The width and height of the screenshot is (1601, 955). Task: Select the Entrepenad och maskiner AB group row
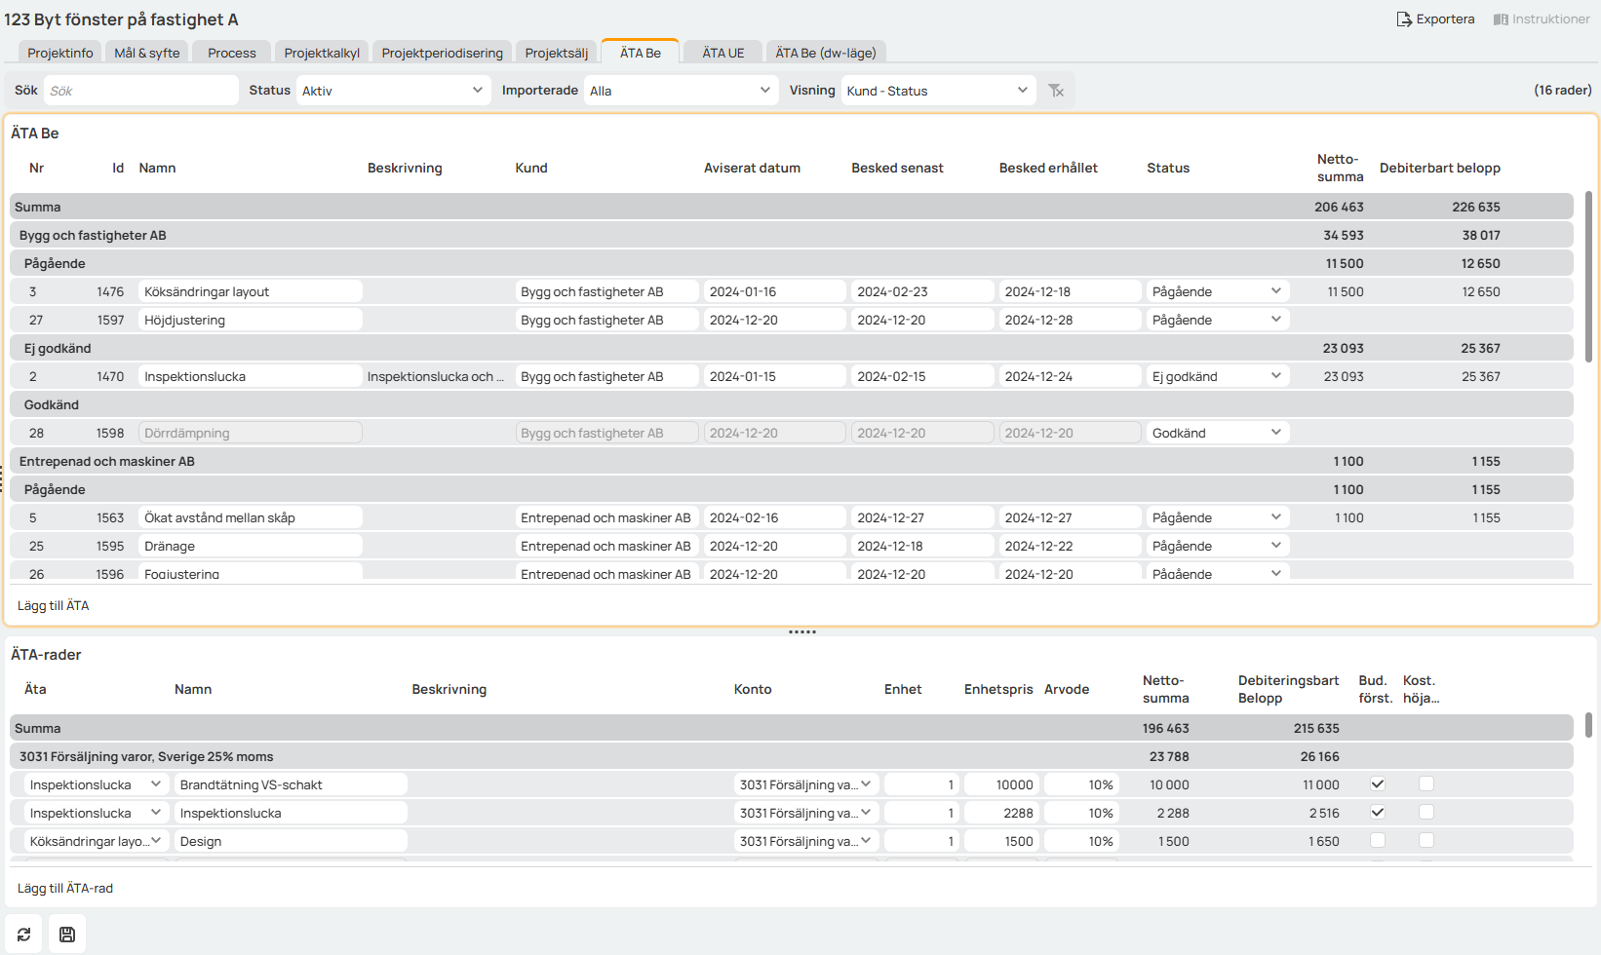pos(791,461)
